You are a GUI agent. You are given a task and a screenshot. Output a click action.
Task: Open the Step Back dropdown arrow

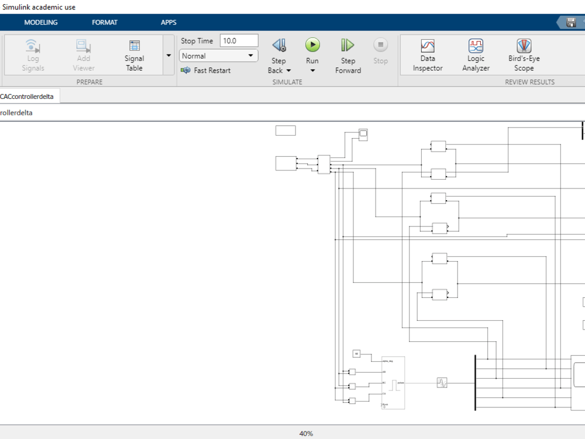[288, 71]
